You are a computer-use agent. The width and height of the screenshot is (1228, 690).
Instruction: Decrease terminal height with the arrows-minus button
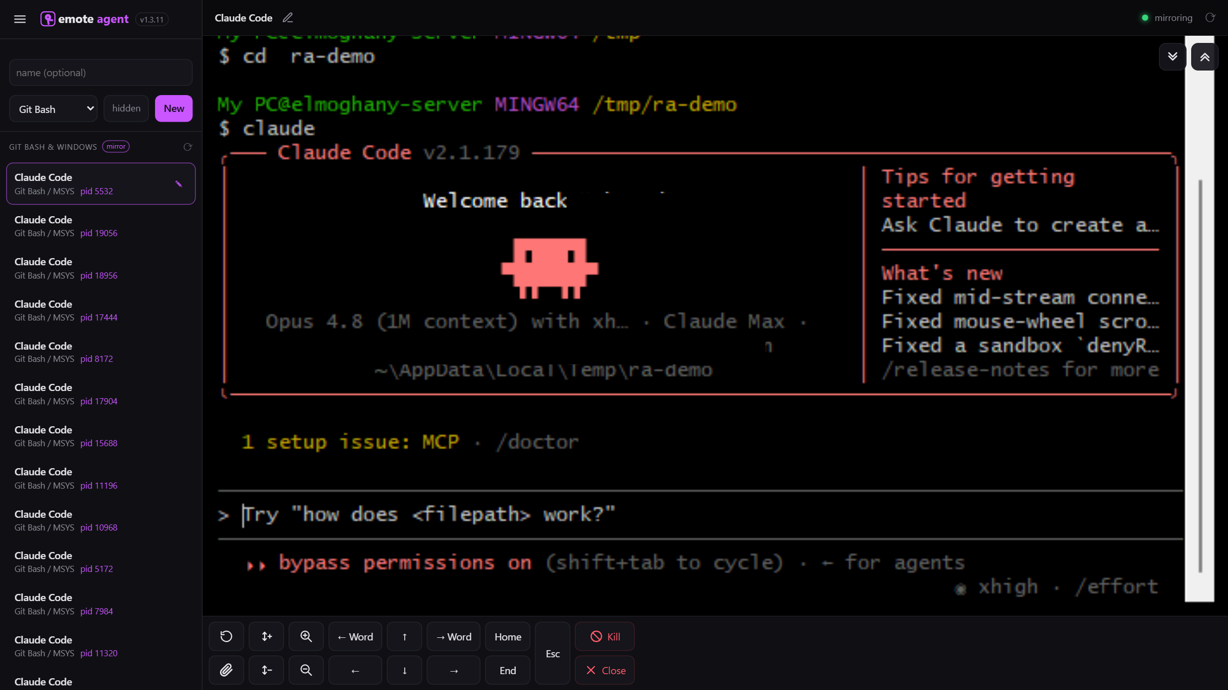click(x=267, y=670)
